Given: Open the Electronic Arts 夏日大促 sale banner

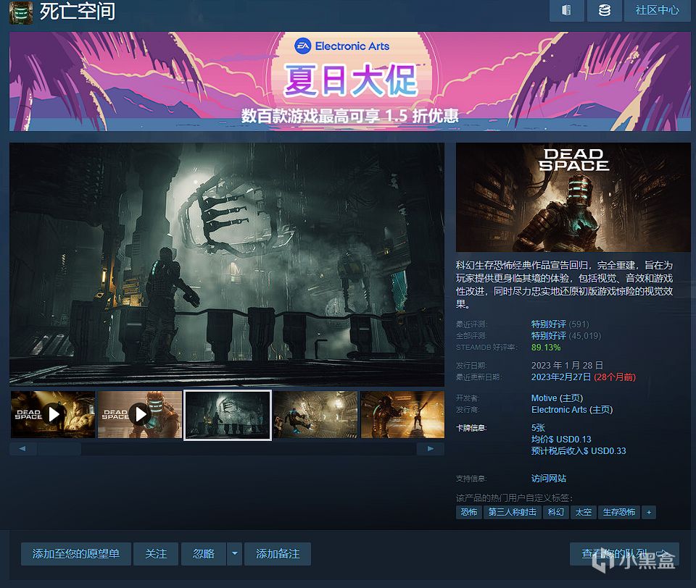Looking at the screenshot, I should point(349,81).
